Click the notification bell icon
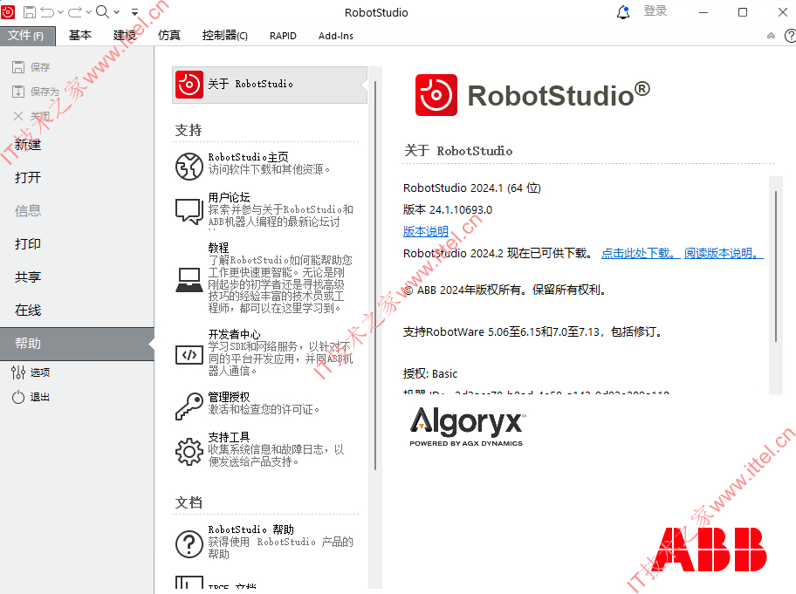Viewport: 796px width, 594px height. 623,12
